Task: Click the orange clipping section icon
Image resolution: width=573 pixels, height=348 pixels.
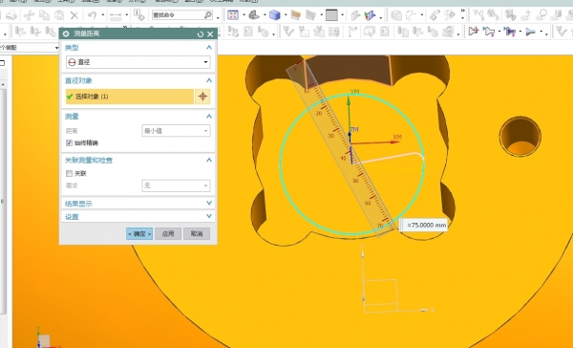Action: [x=296, y=15]
